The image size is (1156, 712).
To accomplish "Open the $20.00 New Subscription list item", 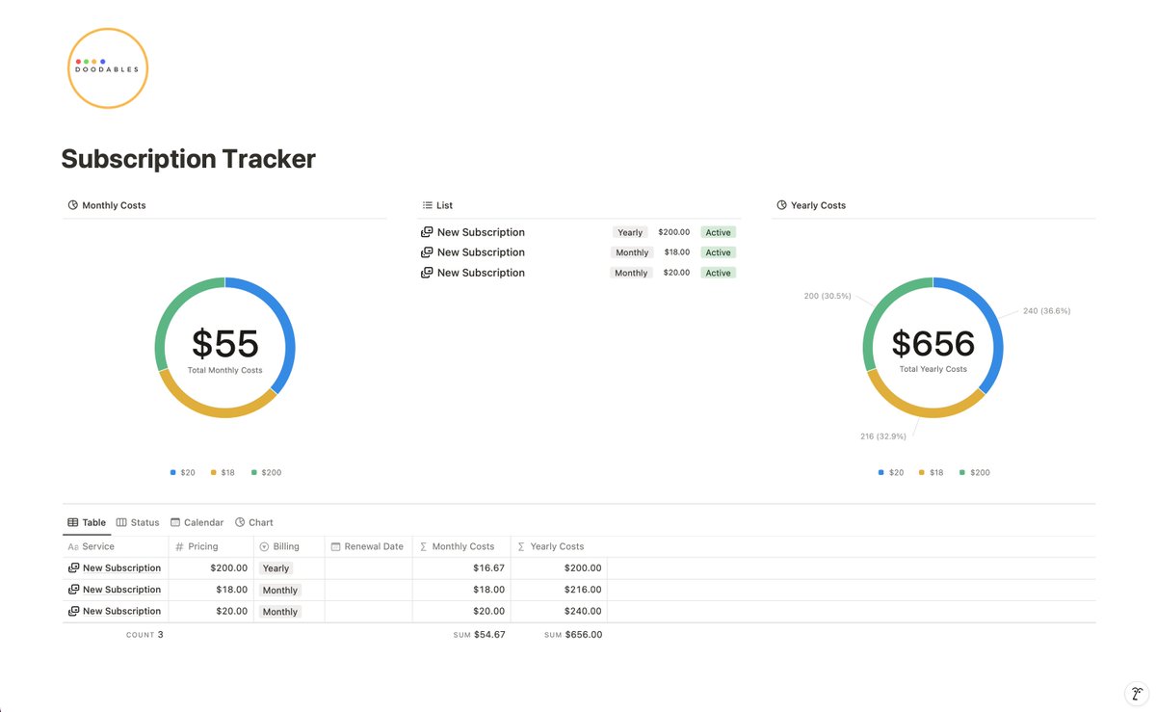I will tap(481, 273).
